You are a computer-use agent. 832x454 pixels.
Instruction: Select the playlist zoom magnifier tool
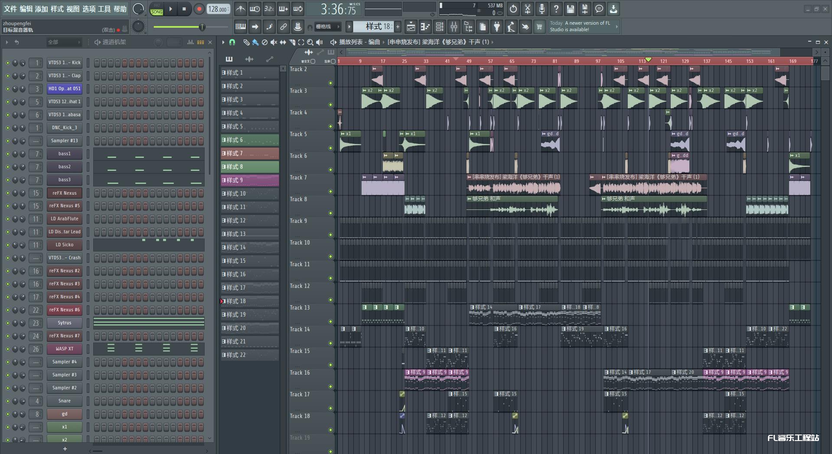[310, 42]
